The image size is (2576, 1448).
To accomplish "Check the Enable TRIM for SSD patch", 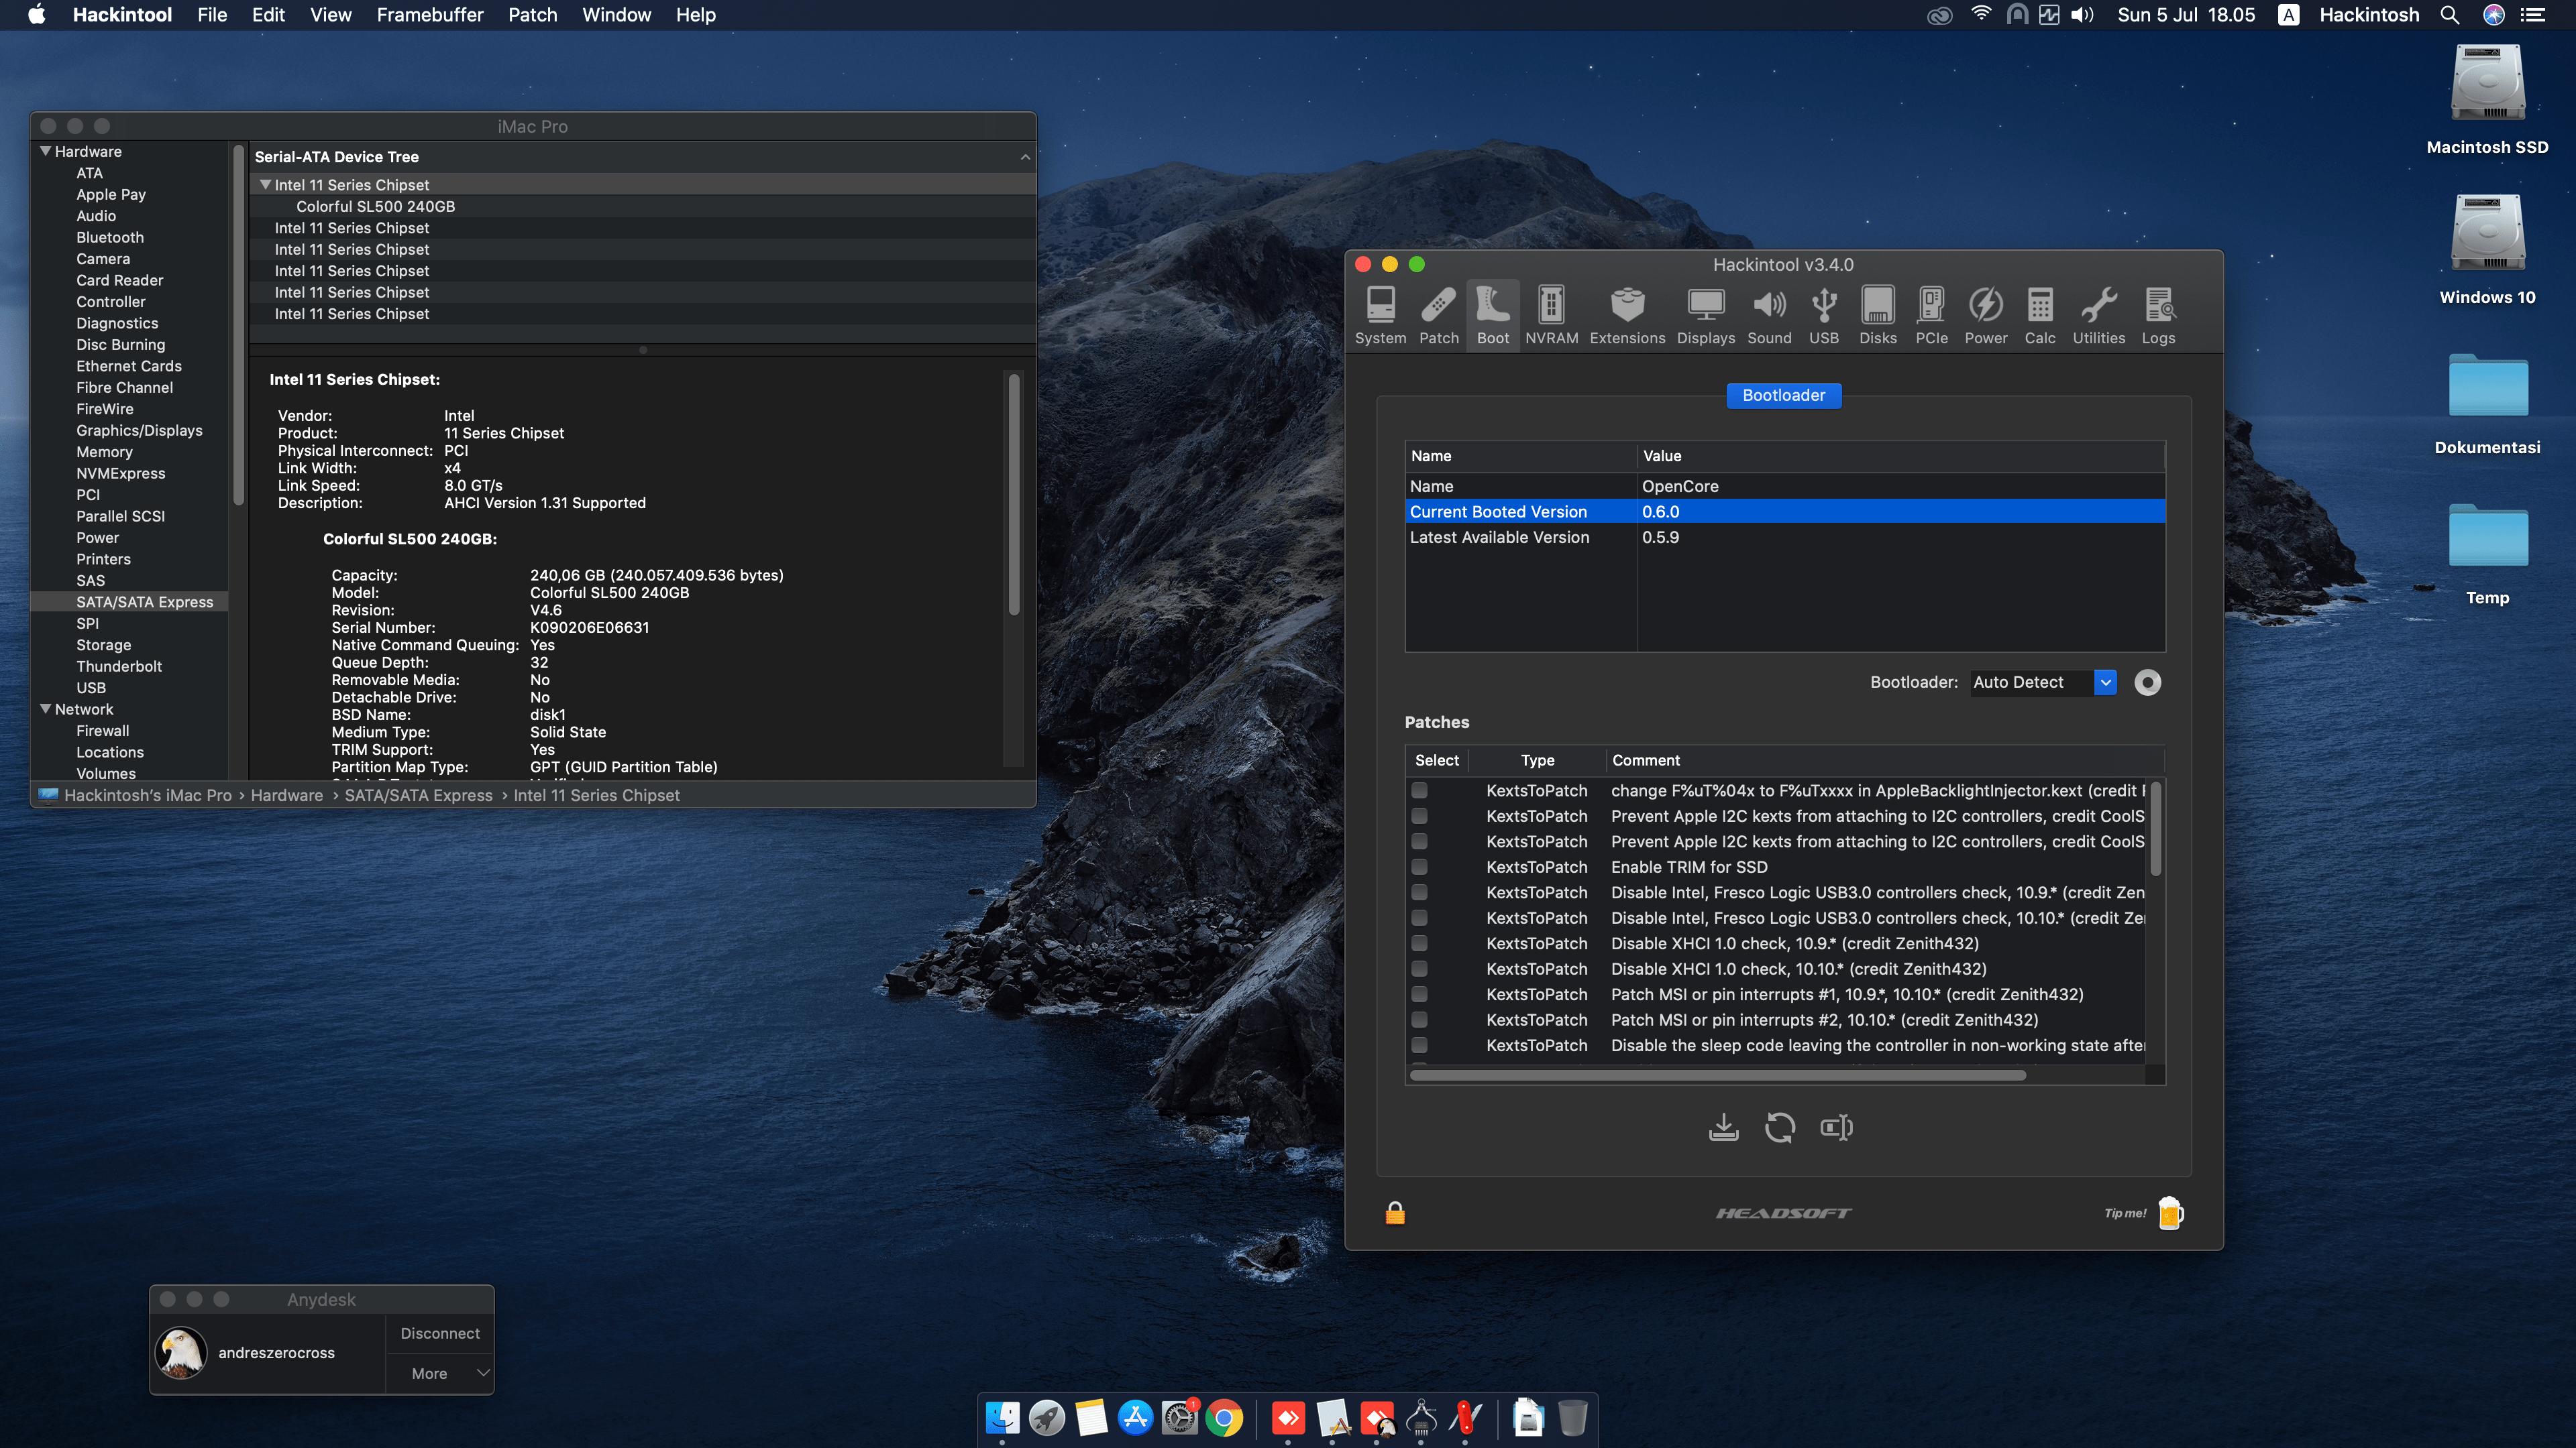I will (x=1419, y=866).
